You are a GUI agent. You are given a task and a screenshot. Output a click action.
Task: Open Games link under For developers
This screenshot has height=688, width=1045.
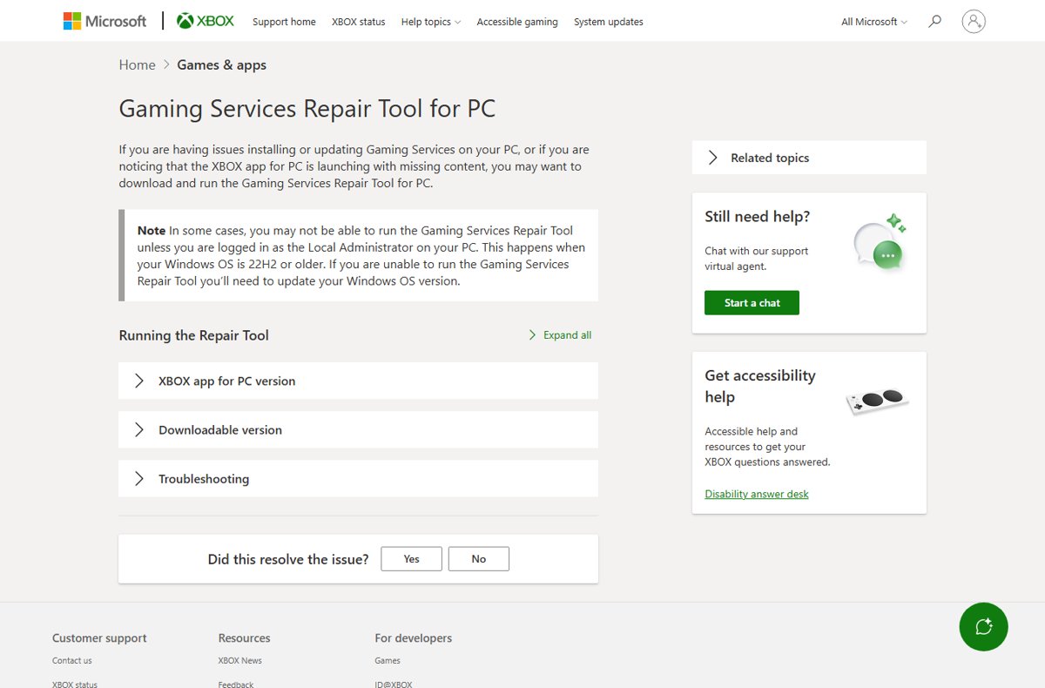tap(388, 661)
